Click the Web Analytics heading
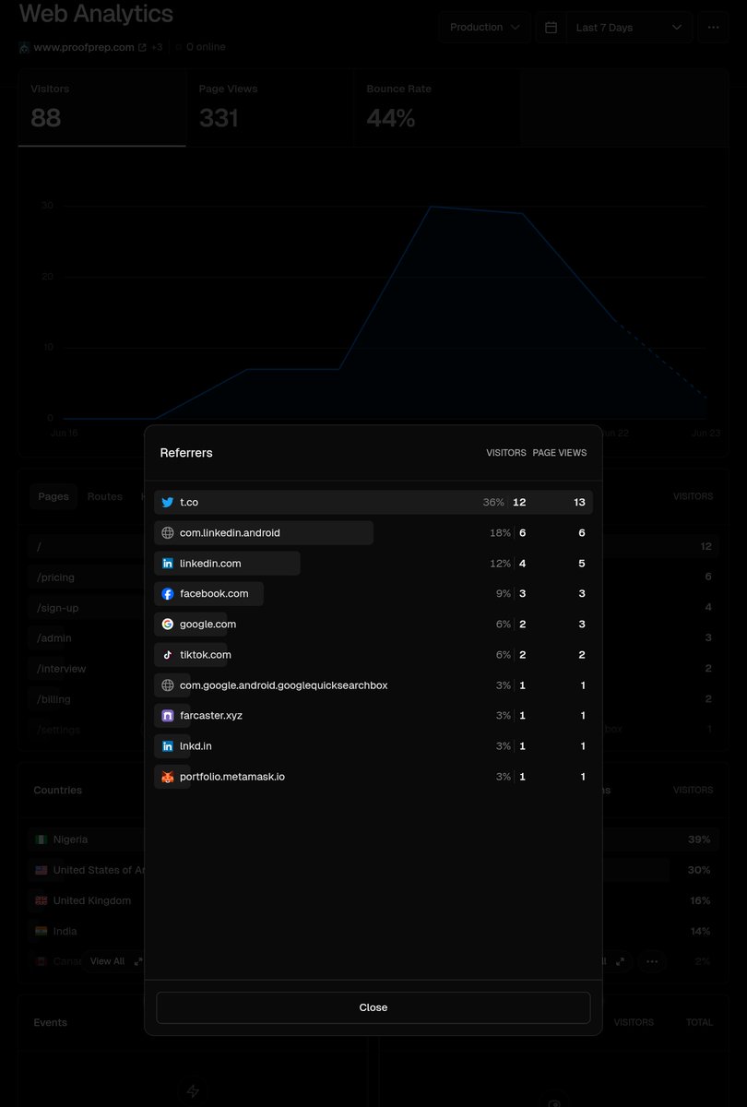747x1107 pixels. (96, 14)
